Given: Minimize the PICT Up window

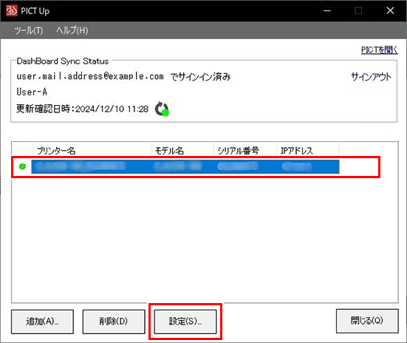Looking at the screenshot, I should tap(327, 10).
